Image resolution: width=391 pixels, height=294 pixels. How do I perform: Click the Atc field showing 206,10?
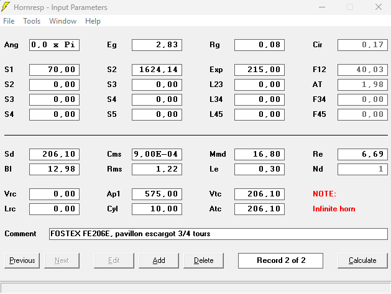click(259, 209)
